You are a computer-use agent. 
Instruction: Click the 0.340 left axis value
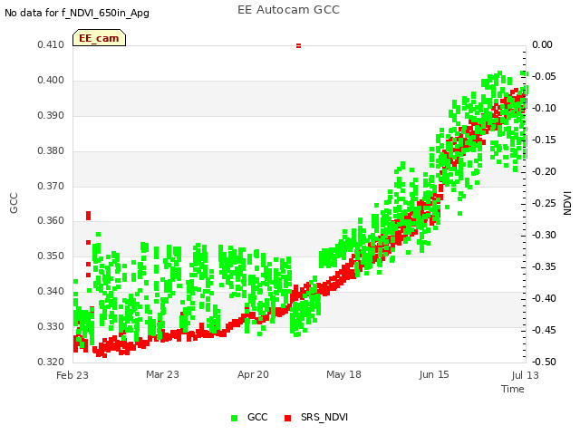51,292
